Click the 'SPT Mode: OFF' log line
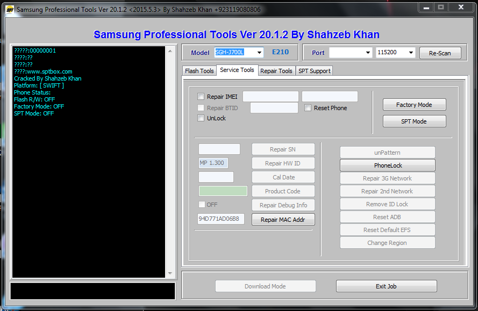478x311 pixels. (34, 113)
